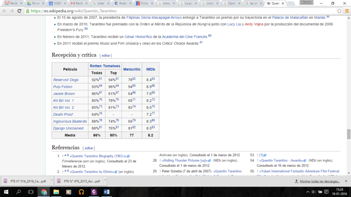Open Google Chrome from the taskbar
This screenshot has width=351, height=197.
click(44, 192)
